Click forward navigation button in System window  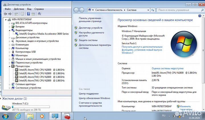click(x=82, y=10)
